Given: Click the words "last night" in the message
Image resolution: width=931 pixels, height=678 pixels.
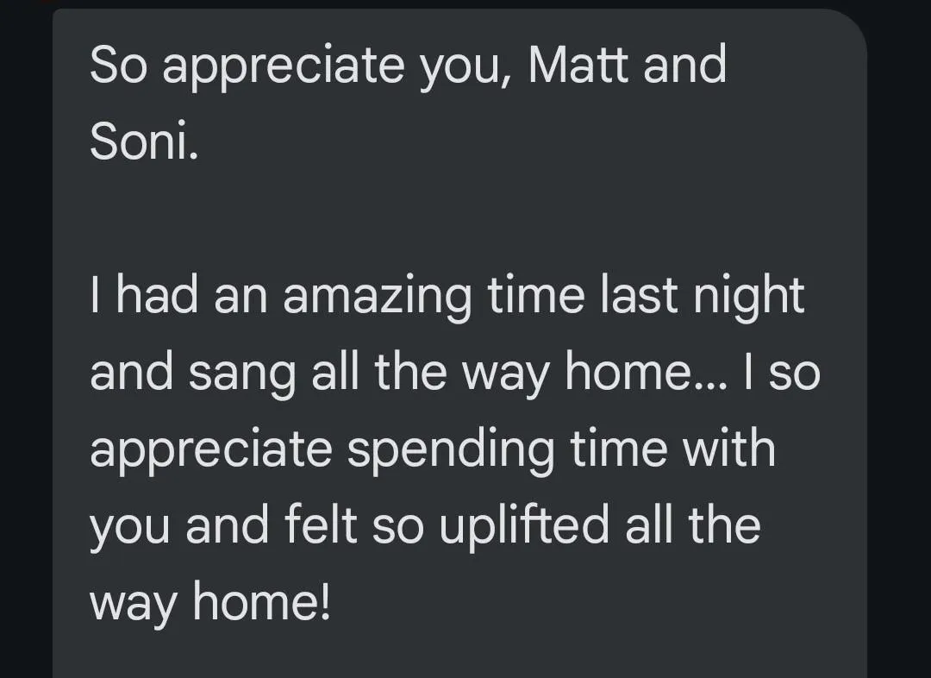Looking at the screenshot, I should pos(703,296).
